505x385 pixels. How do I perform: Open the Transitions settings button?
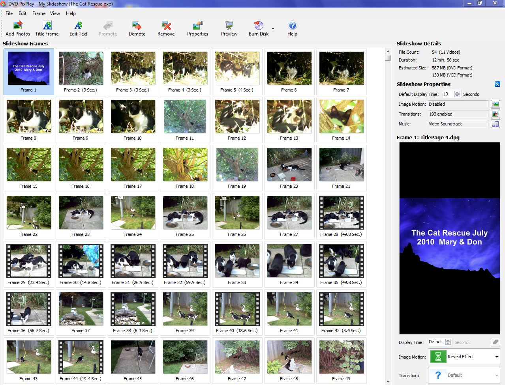tap(495, 114)
